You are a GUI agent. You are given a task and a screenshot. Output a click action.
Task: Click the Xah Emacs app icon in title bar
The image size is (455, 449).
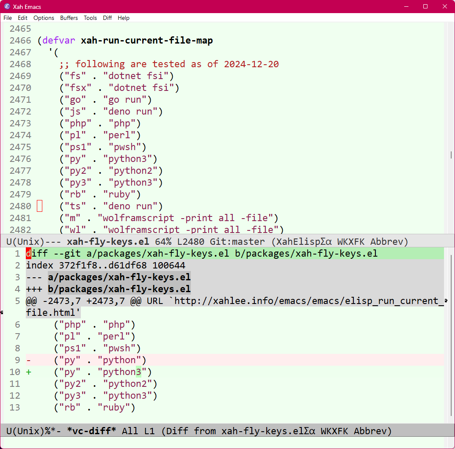(7, 6)
